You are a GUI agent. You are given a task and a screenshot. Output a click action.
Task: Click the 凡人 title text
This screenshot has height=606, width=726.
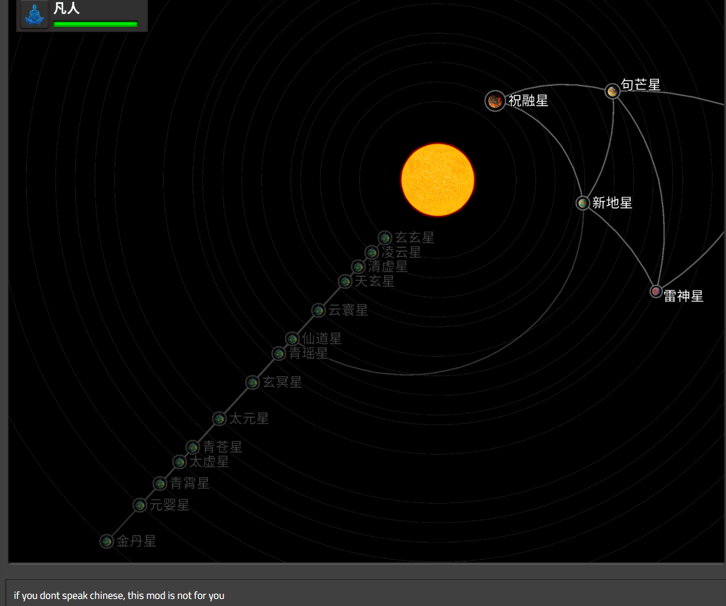(66, 8)
